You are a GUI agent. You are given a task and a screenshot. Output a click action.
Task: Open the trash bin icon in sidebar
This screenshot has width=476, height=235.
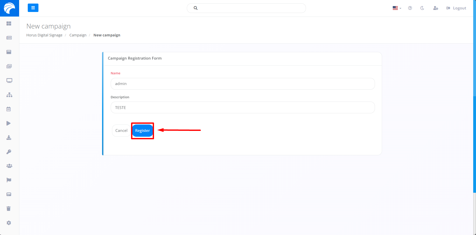tap(9, 209)
